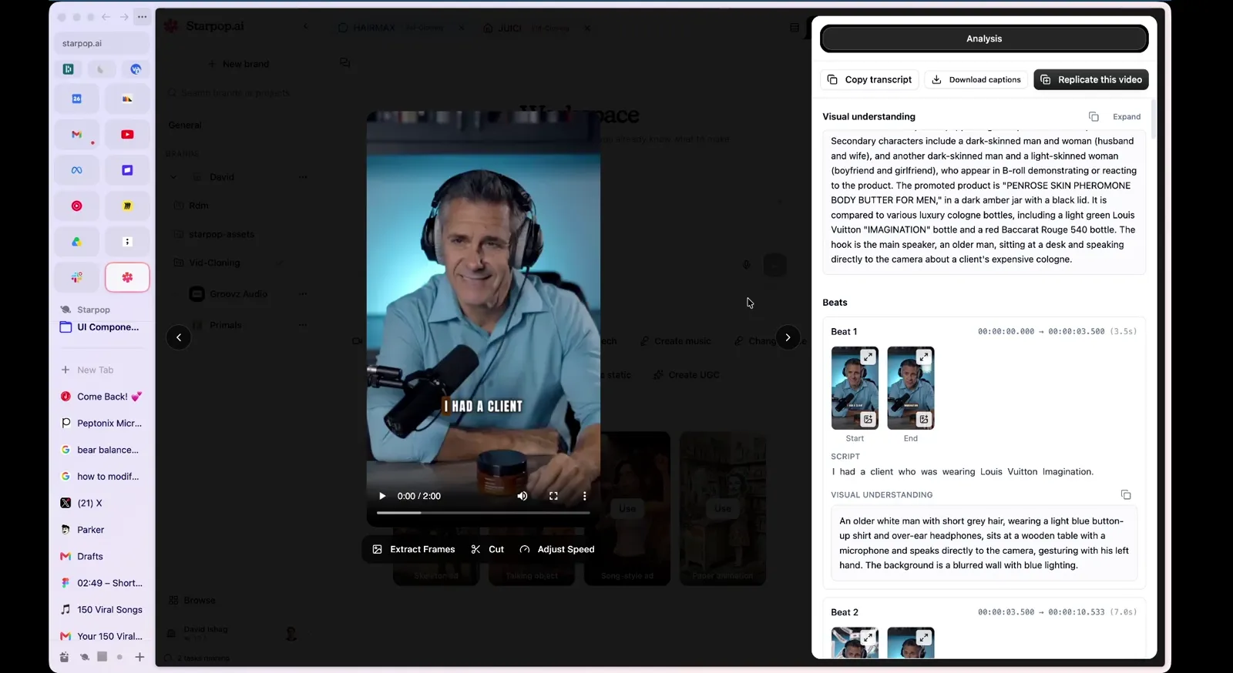Viewport: 1233px width, 673px height.
Task: Copy the Visual understanding summary text
Action: pos(1094,116)
